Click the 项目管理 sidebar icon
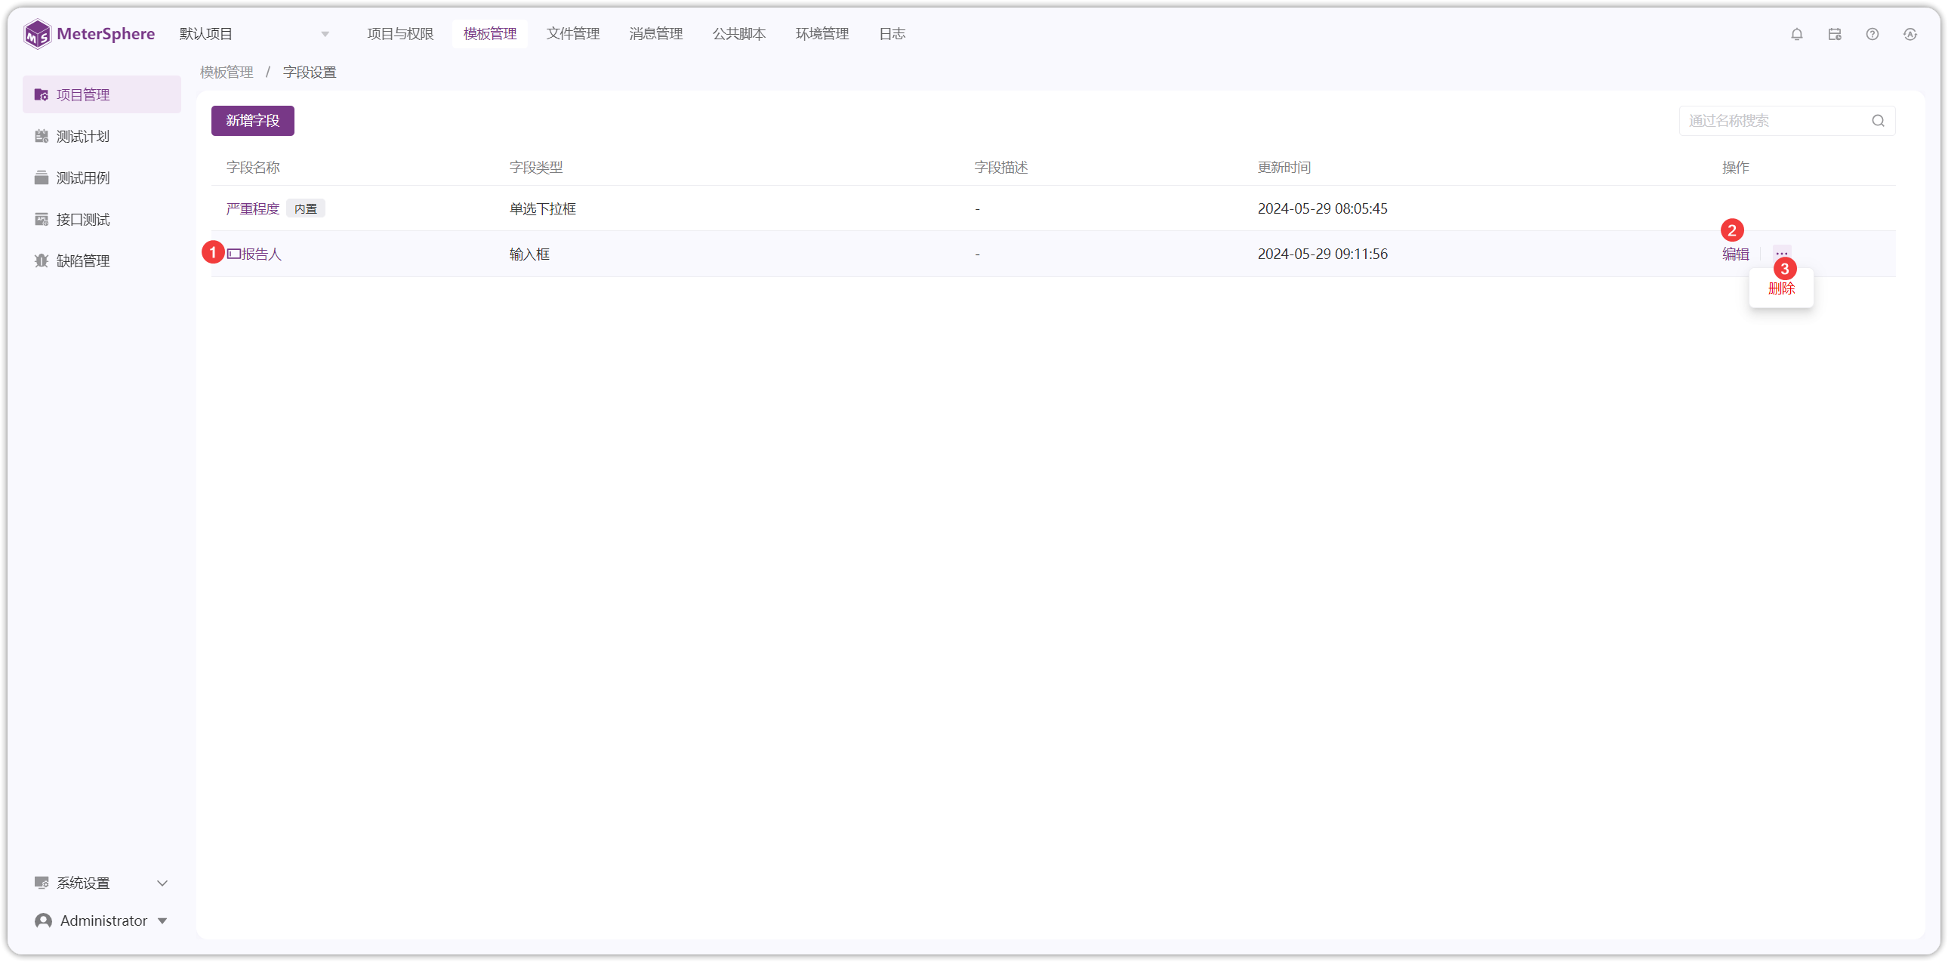 tap(42, 94)
